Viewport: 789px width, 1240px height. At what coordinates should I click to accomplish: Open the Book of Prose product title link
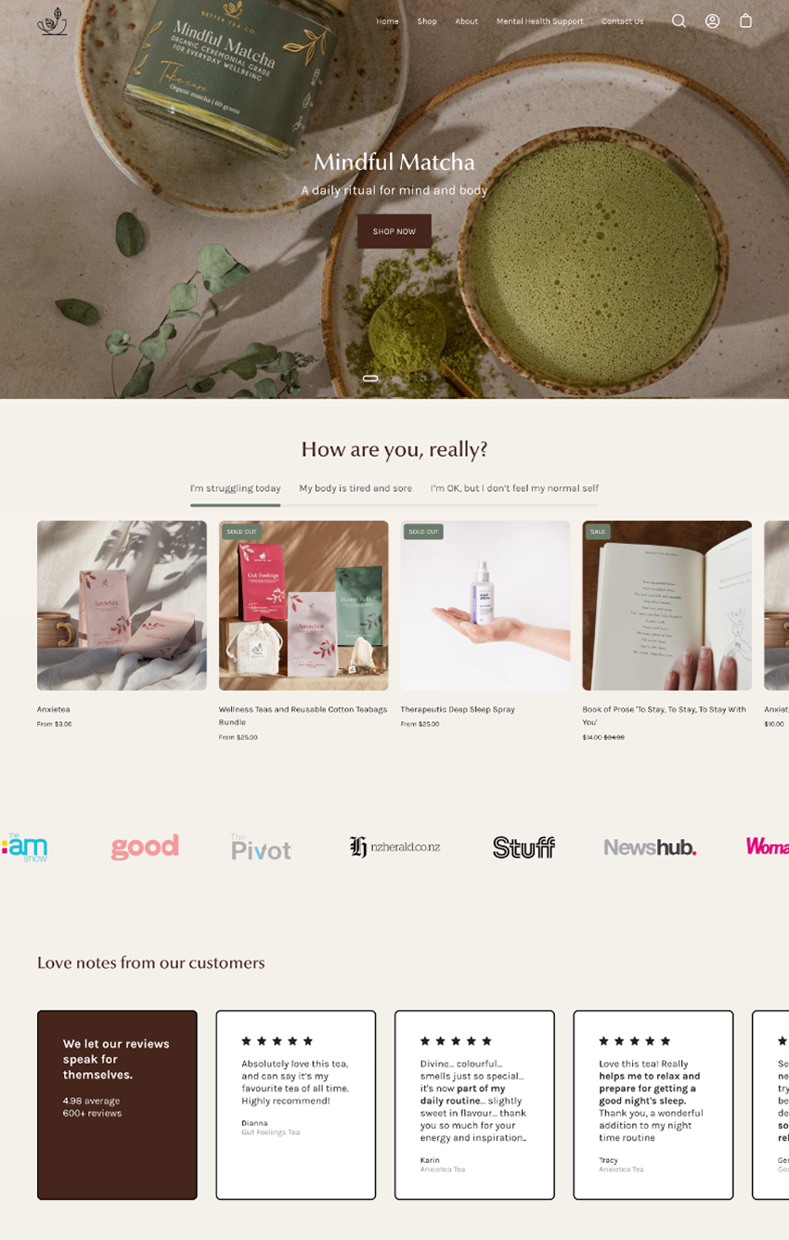pos(665,716)
